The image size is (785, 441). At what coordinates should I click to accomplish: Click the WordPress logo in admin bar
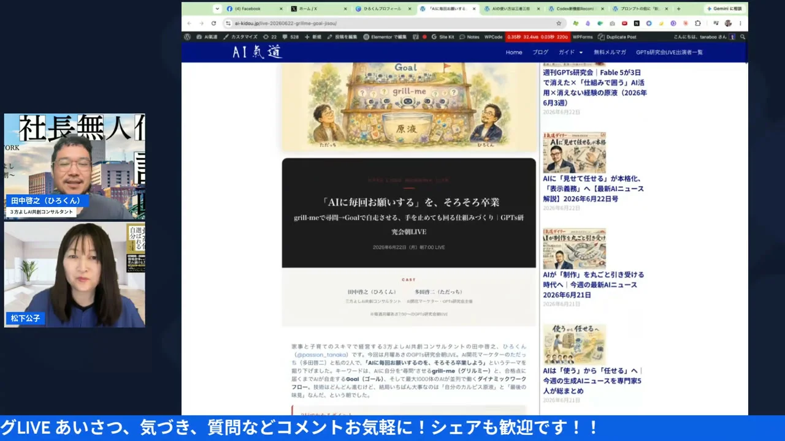pos(187,37)
